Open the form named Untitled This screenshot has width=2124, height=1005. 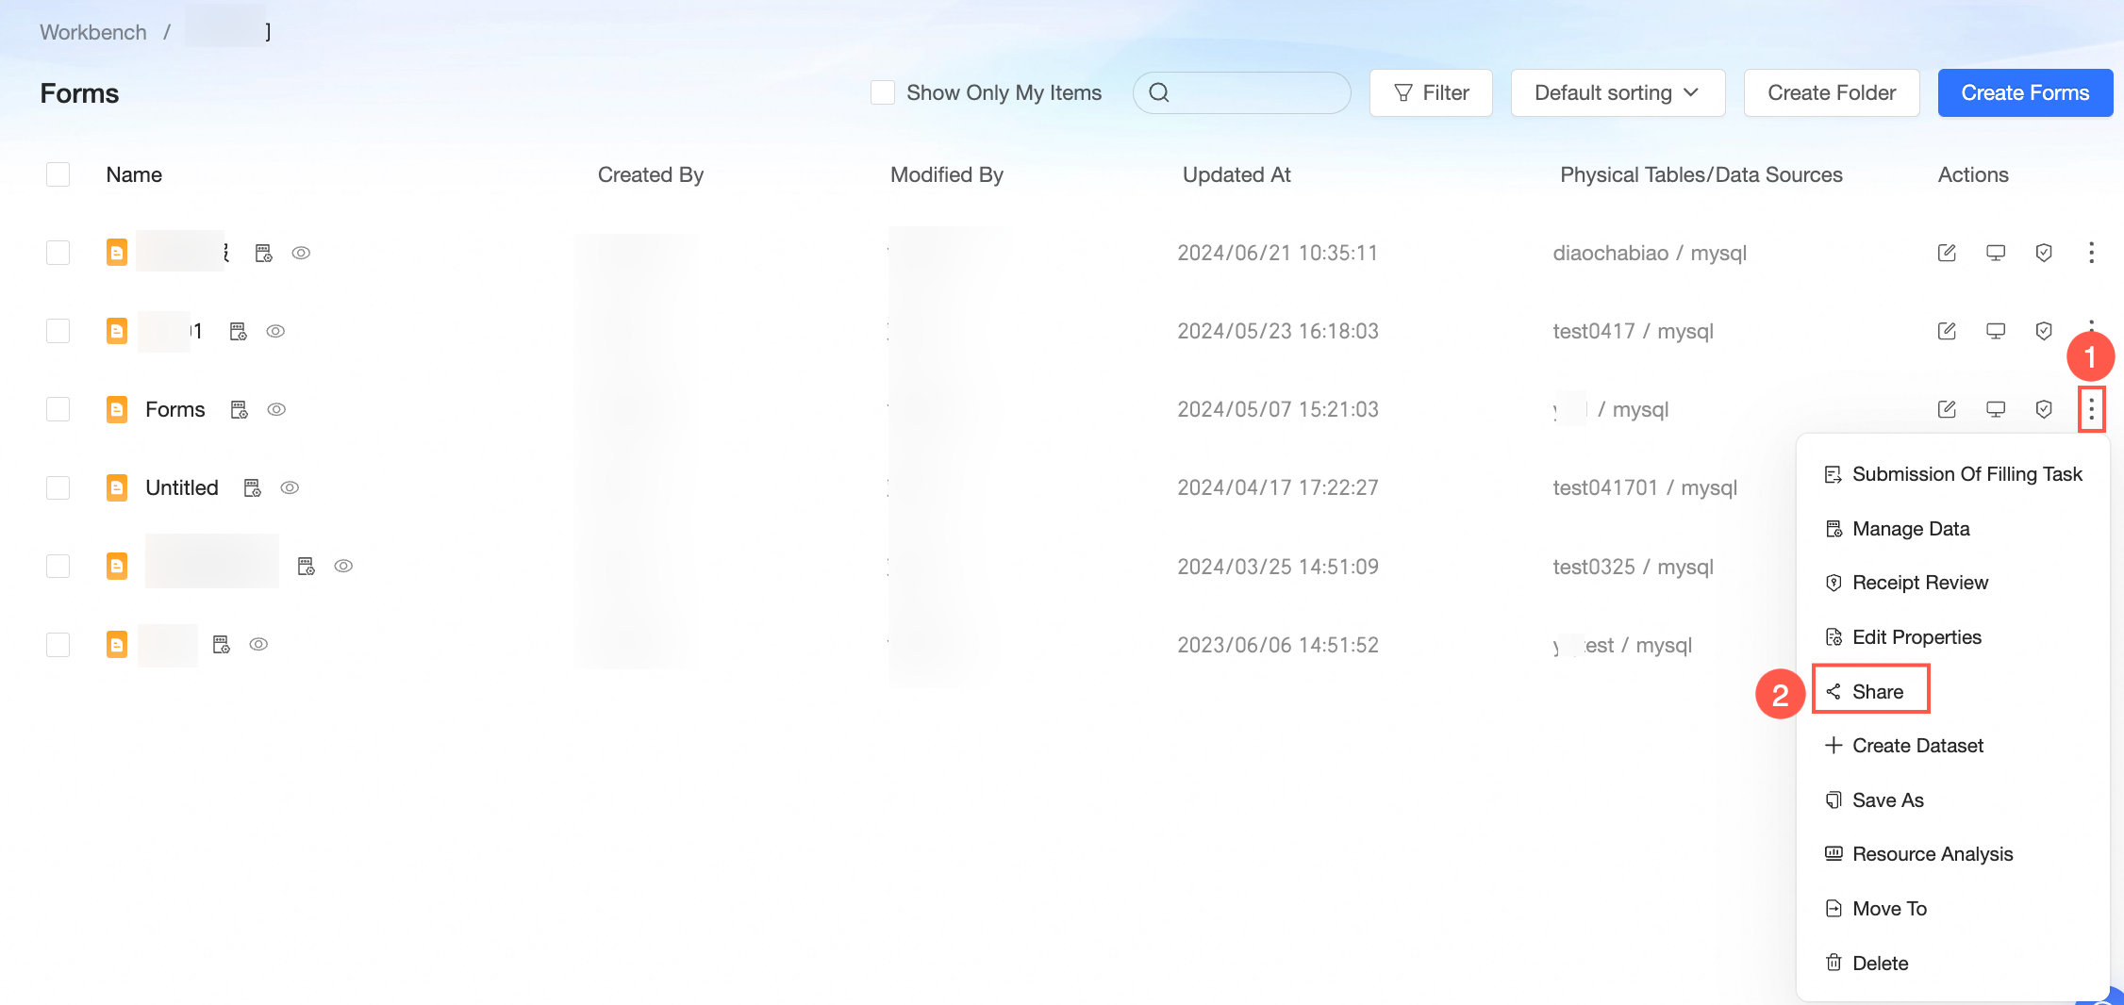pyautogui.click(x=182, y=487)
